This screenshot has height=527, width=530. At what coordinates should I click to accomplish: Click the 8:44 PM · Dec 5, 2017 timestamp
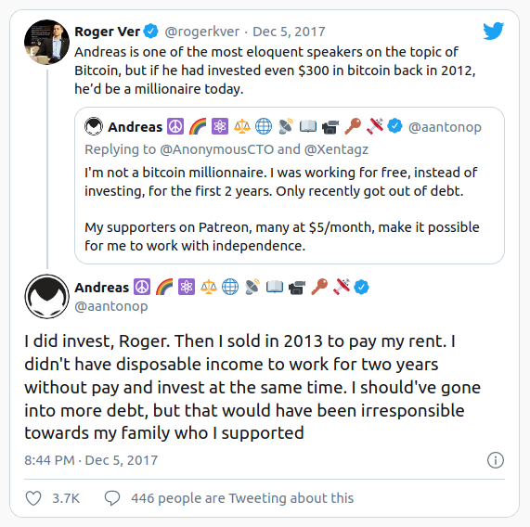click(x=91, y=460)
